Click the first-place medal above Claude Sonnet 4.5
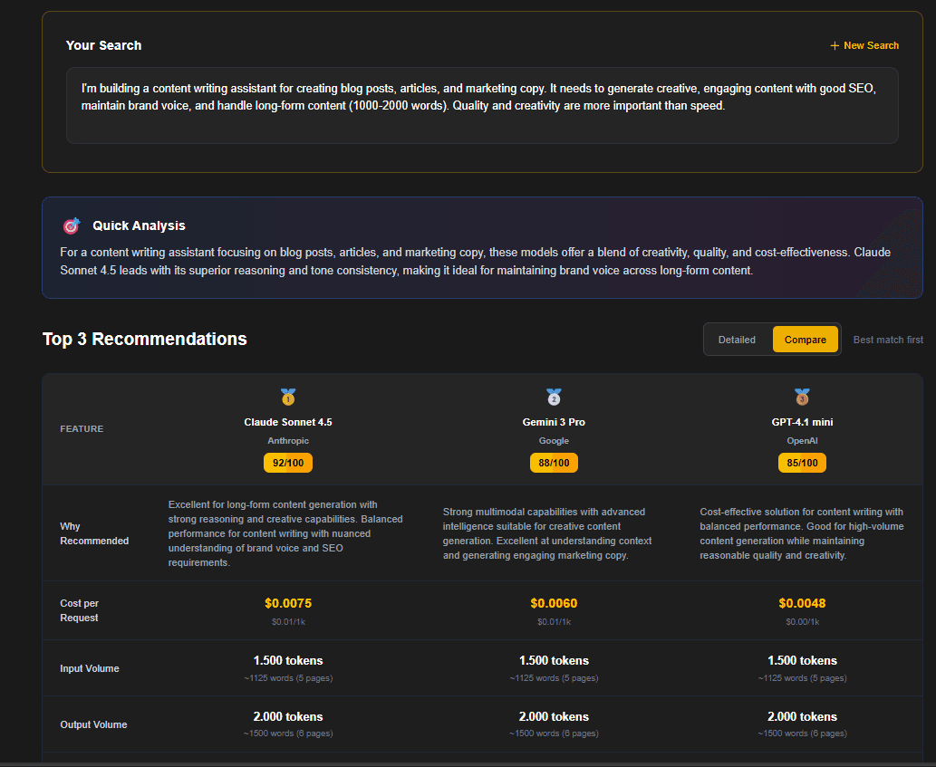This screenshot has width=936, height=767. tap(287, 397)
